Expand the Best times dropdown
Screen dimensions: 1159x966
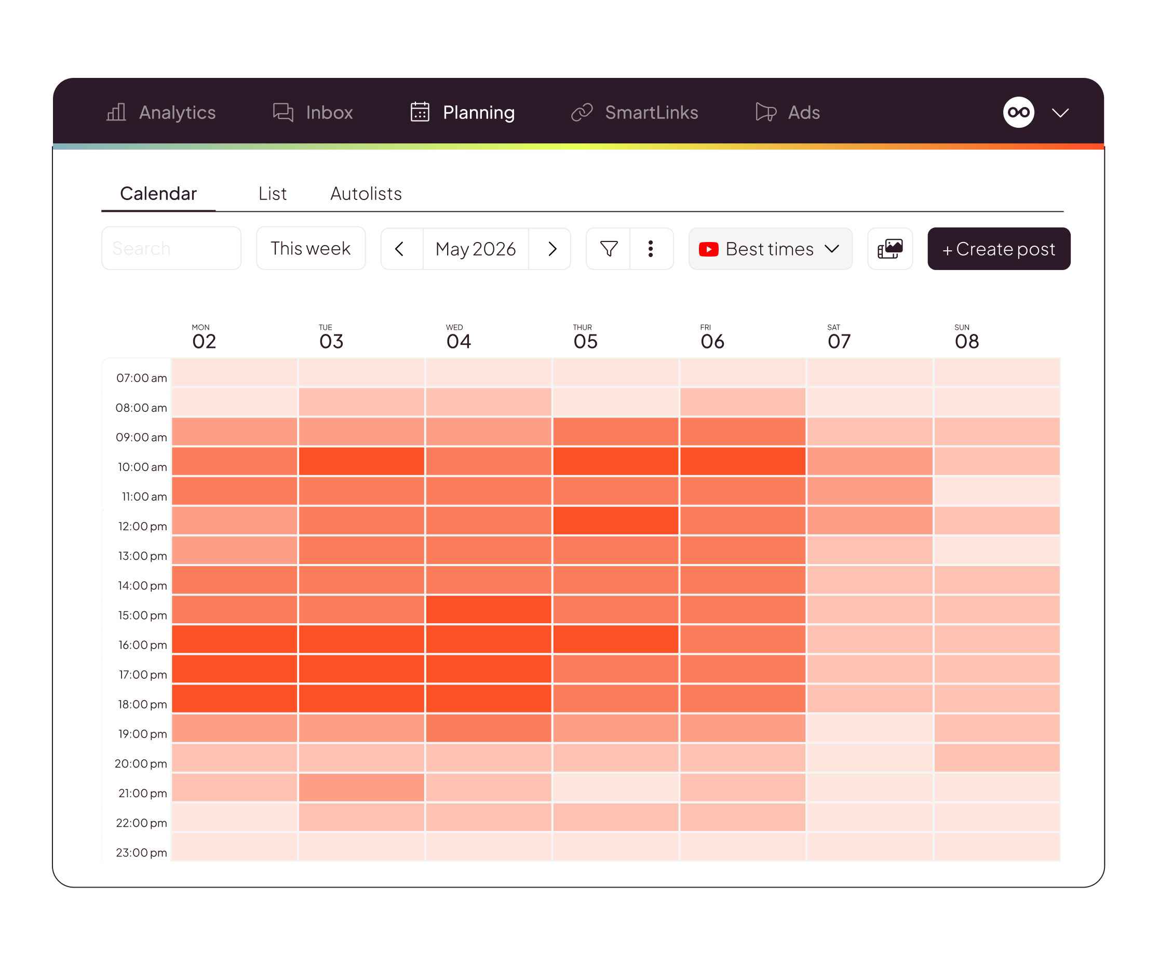pyautogui.click(x=771, y=249)
